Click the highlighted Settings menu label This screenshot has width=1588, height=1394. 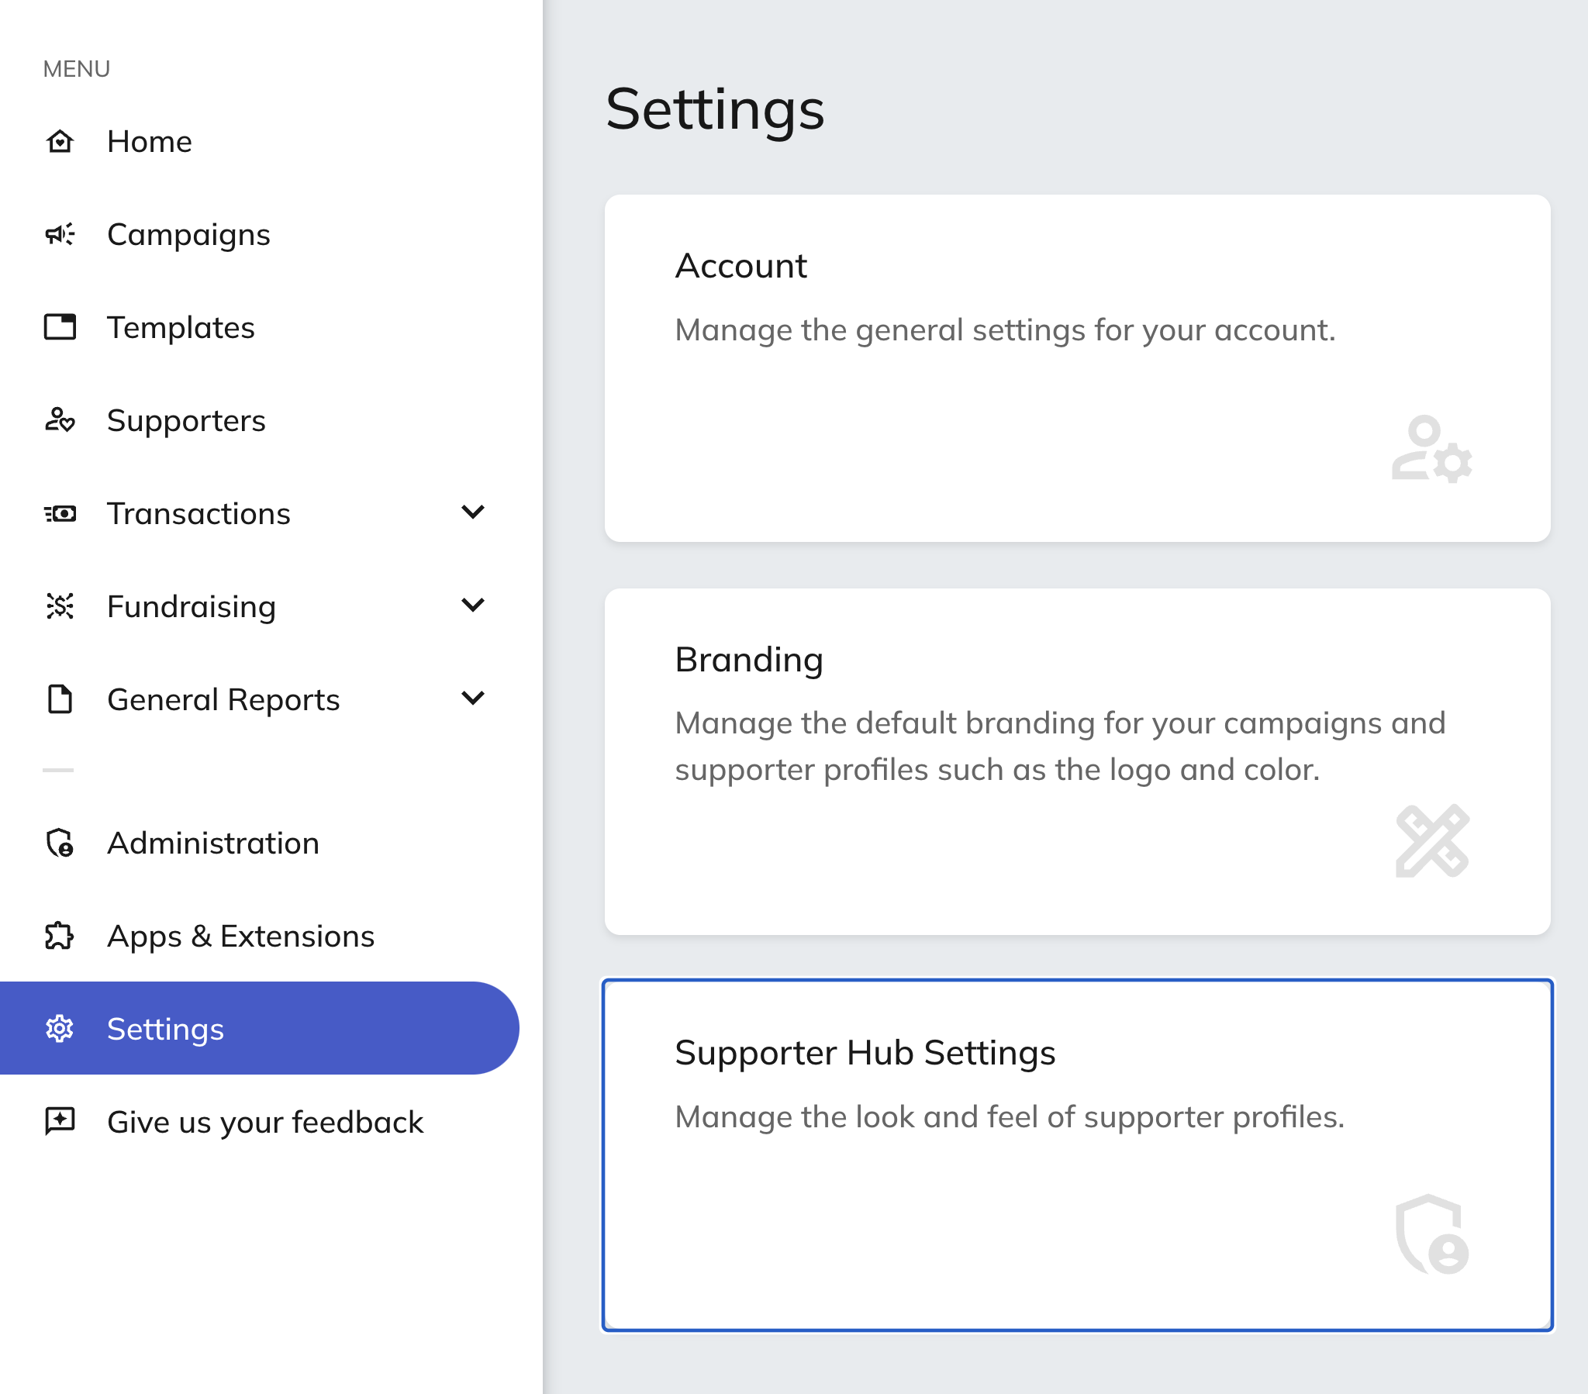165,1030
